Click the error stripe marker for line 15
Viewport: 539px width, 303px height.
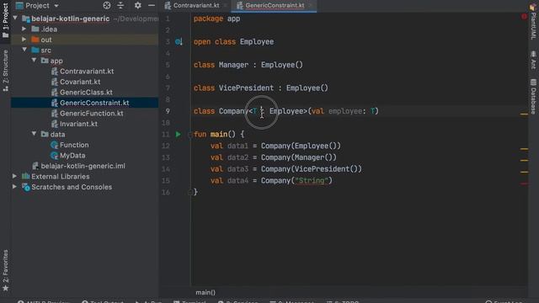pos(524,183)
